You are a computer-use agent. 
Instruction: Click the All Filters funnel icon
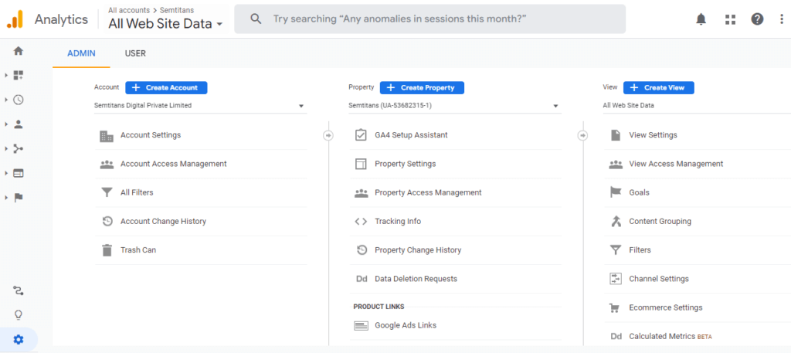[107, 192]
